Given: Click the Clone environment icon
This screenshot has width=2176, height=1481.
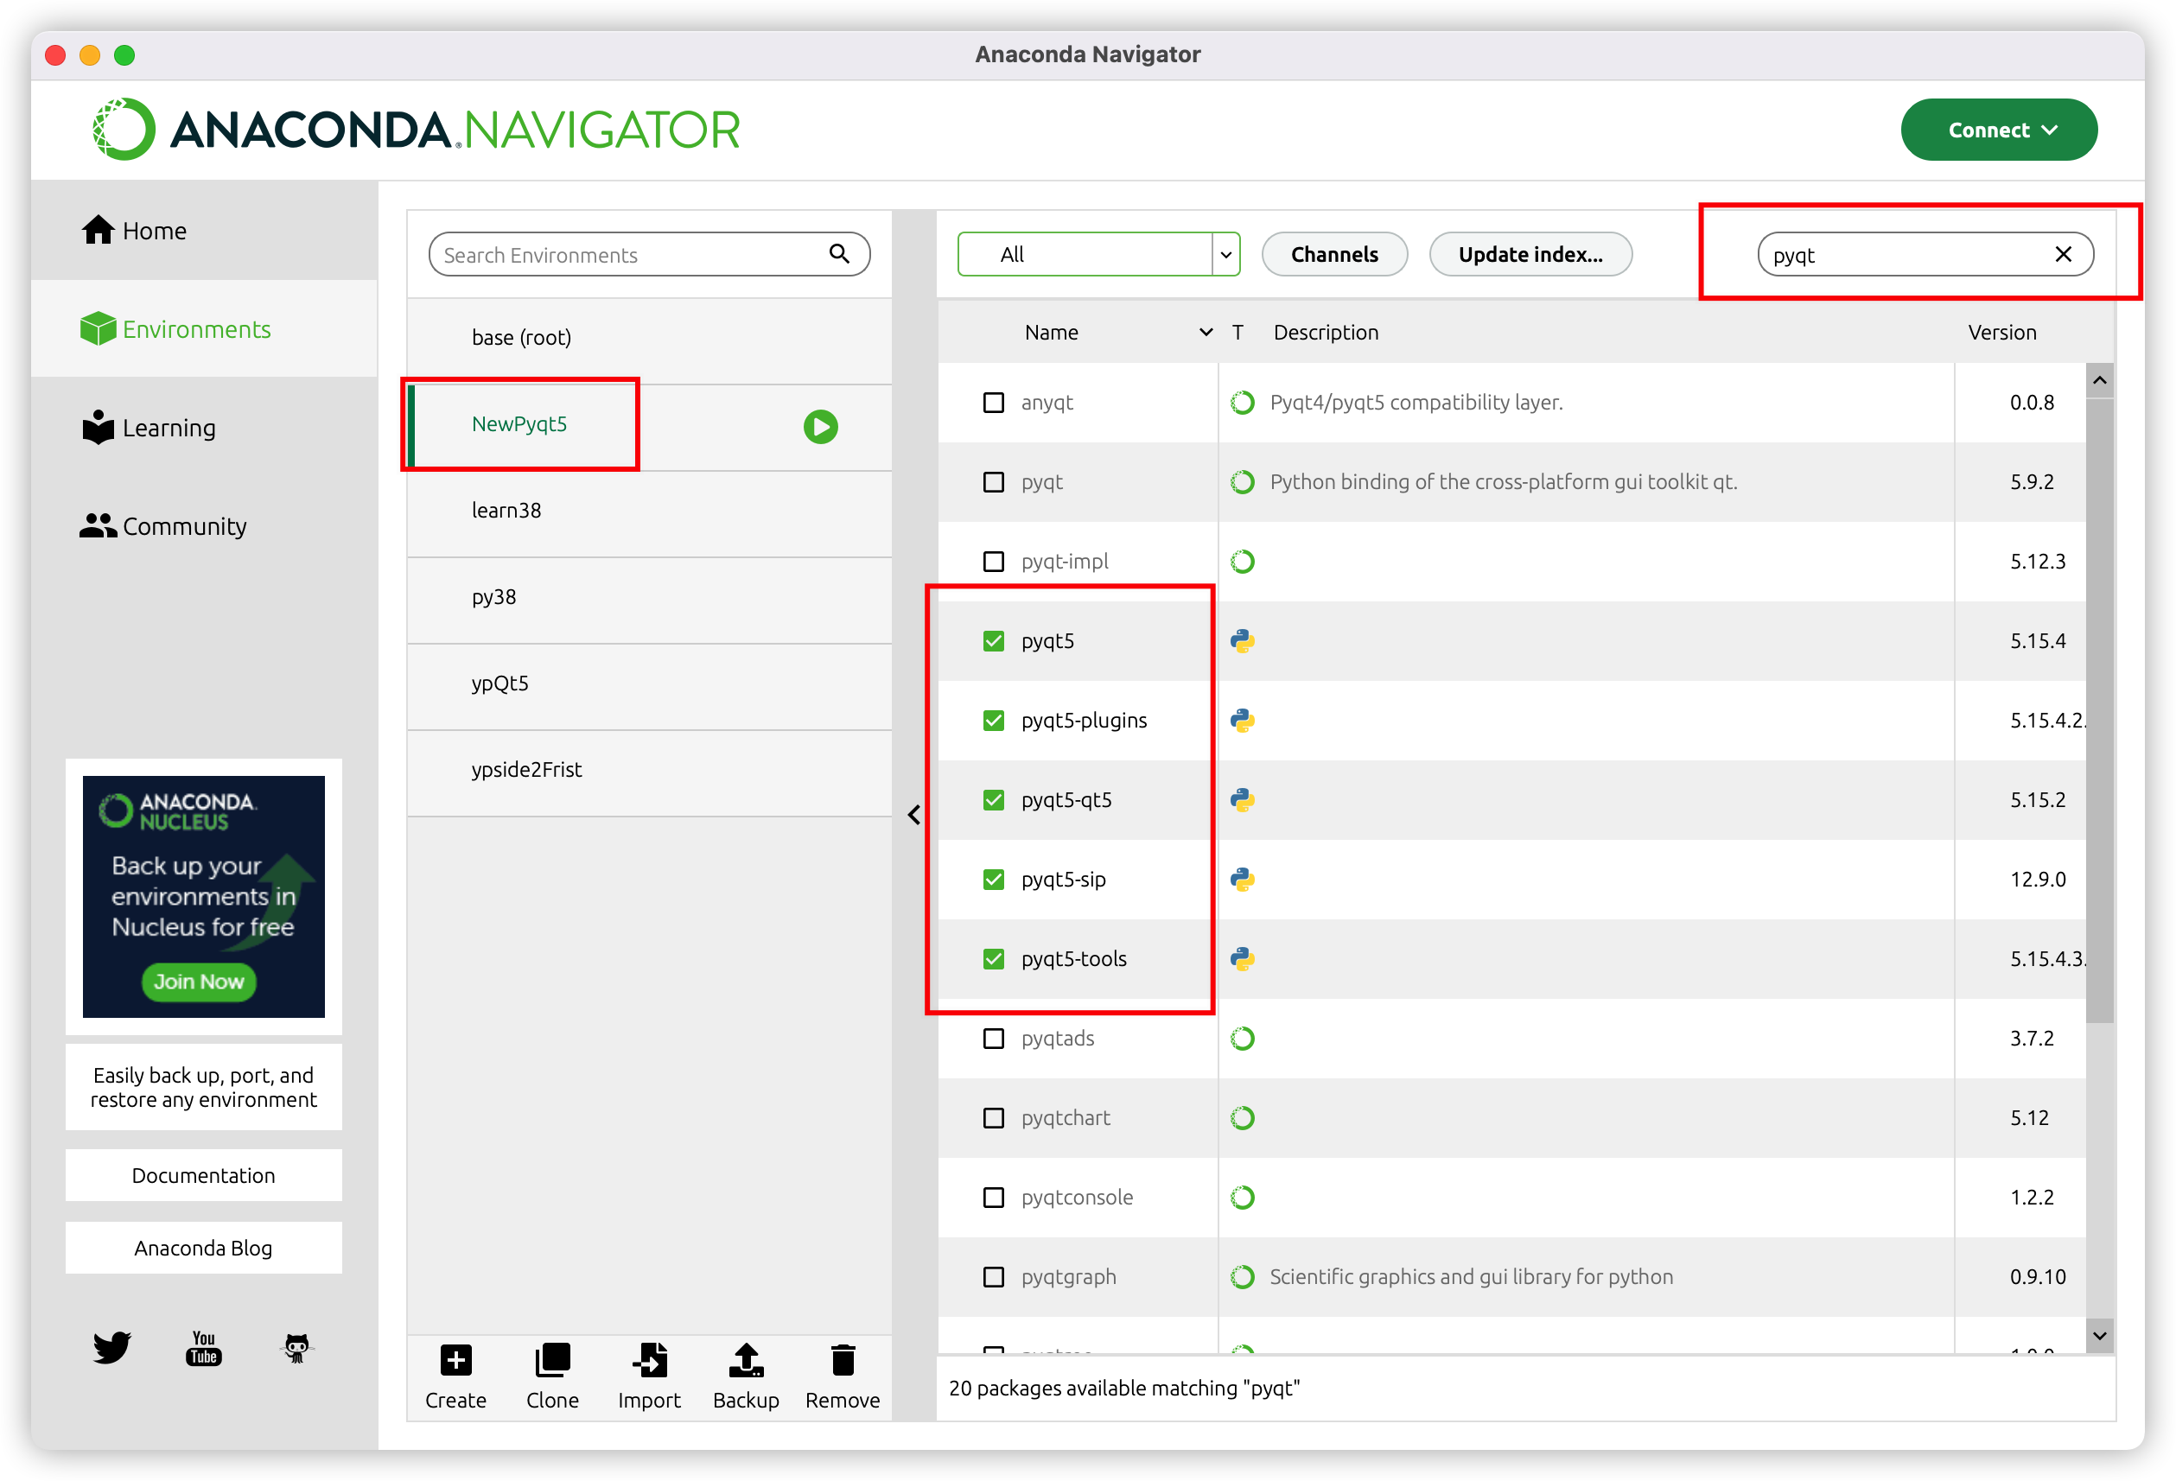Looking at the screenshot, I should pyautogui.click(x=551, y=1359).
